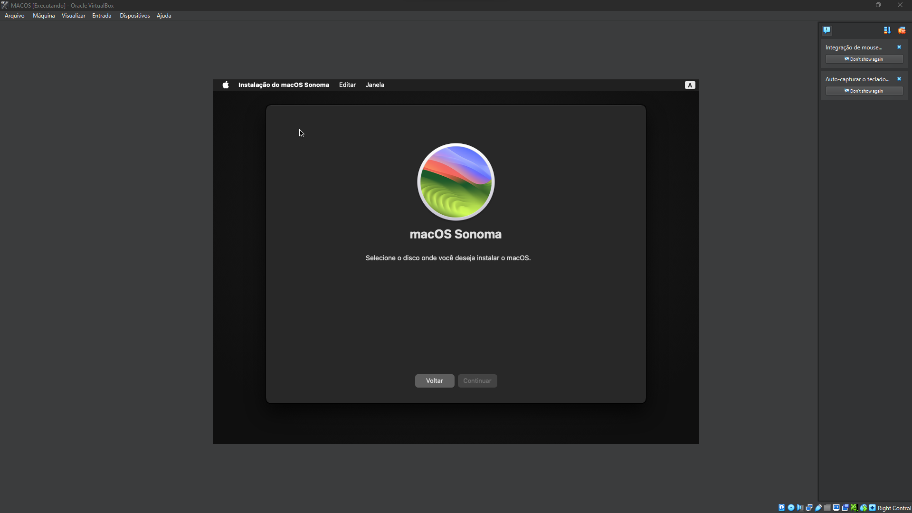
Task: Click Don't show again for keyboard capture
Action: pos(864,91)
